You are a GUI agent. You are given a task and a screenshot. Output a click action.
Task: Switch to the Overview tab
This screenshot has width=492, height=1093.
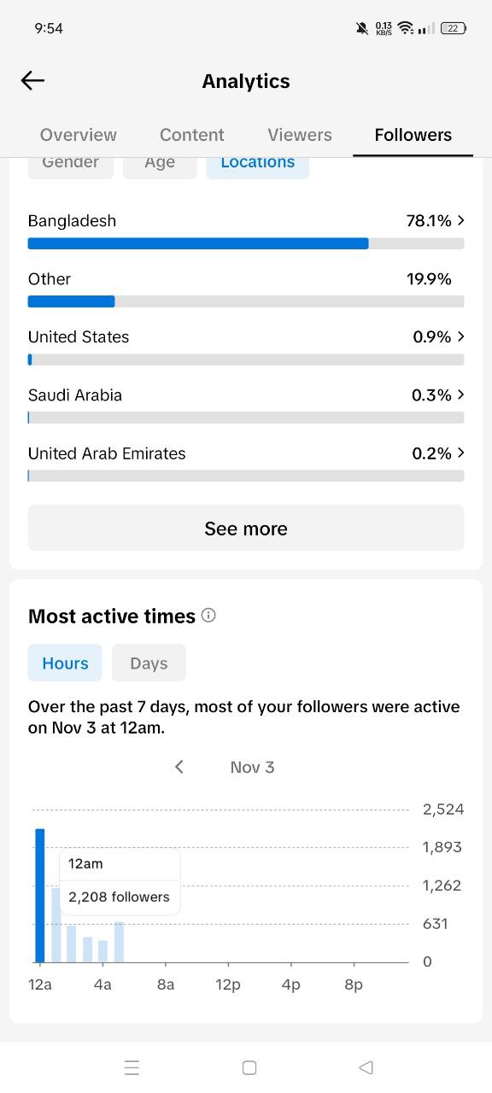79,135
